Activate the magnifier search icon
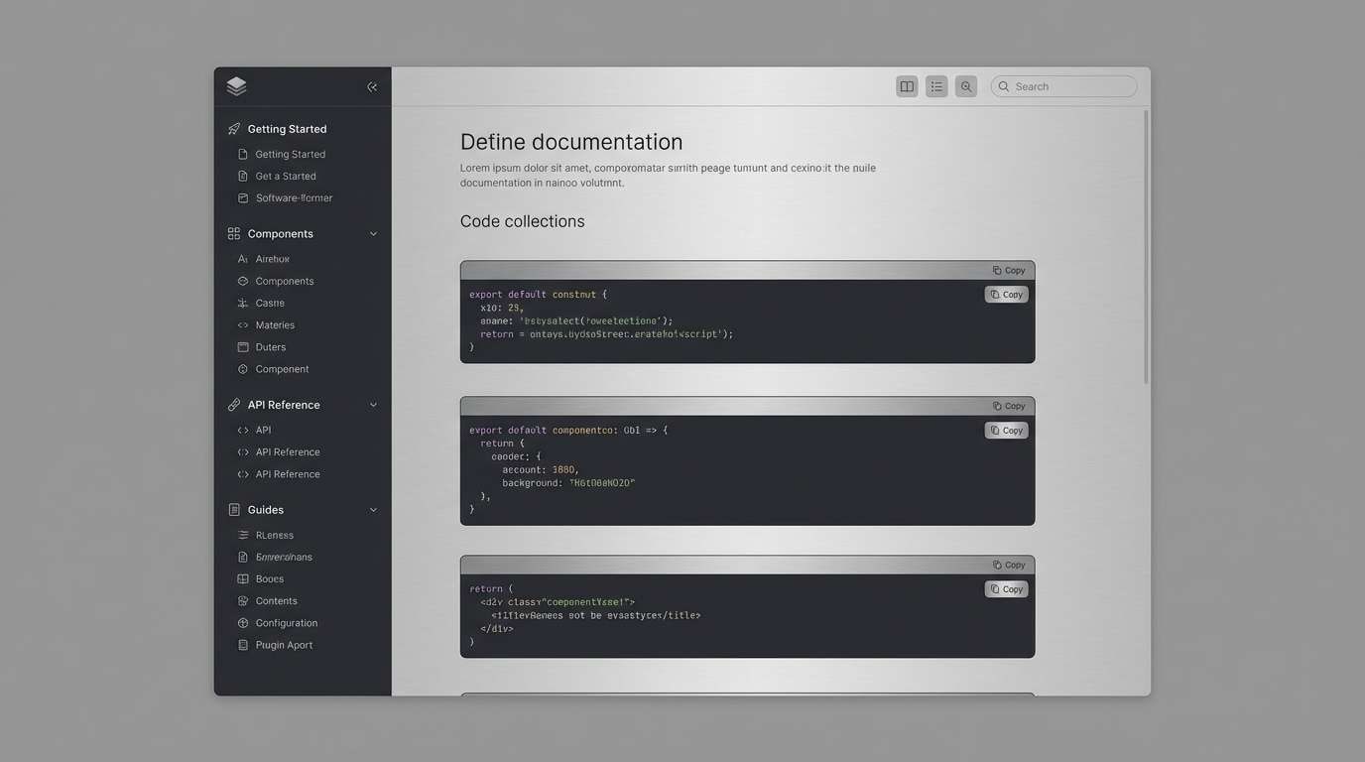1365x762 pixels. (965, 86)
